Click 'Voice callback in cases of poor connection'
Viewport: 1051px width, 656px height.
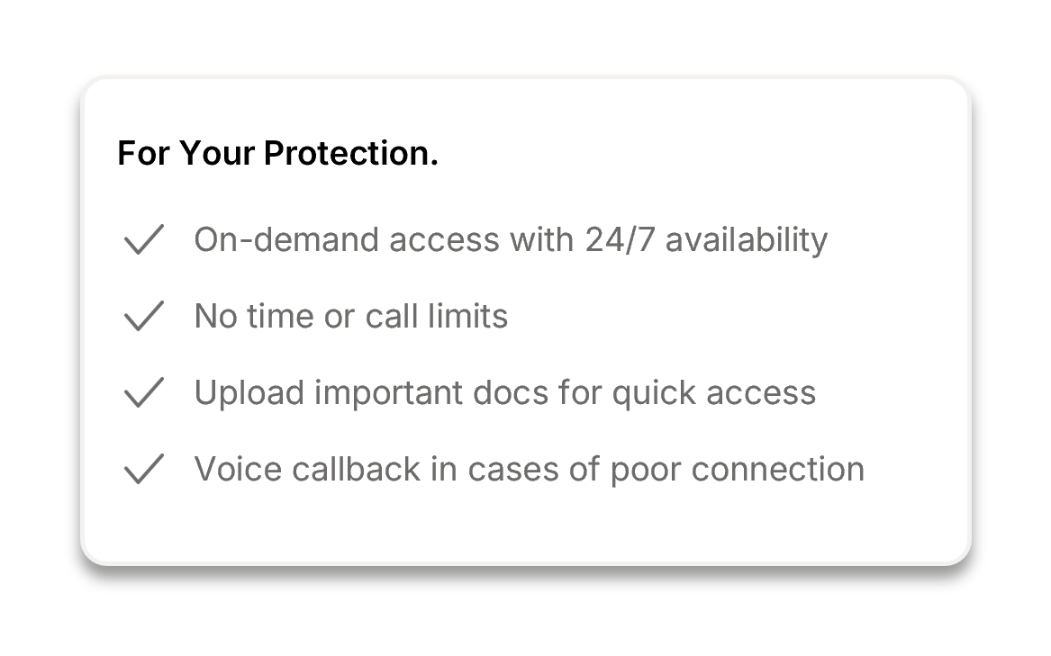(529, 470)
